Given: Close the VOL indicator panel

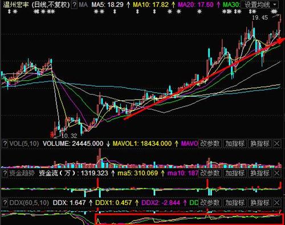Looking at the screenshot, I should click(277, 144).
